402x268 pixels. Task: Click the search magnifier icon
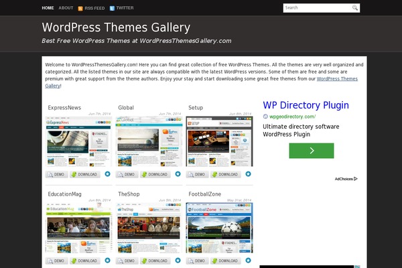click(355, 8)
